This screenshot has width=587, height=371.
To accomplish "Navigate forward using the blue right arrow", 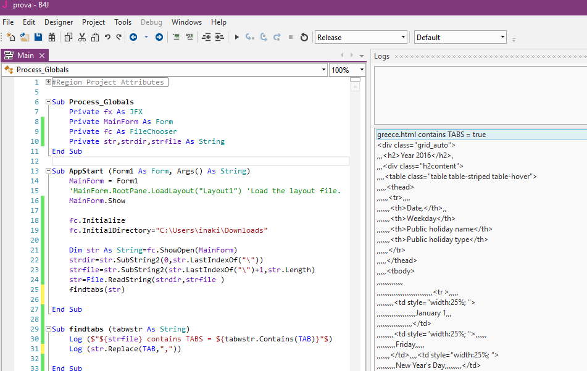I will pyautogui.click(x=159, y=37).
